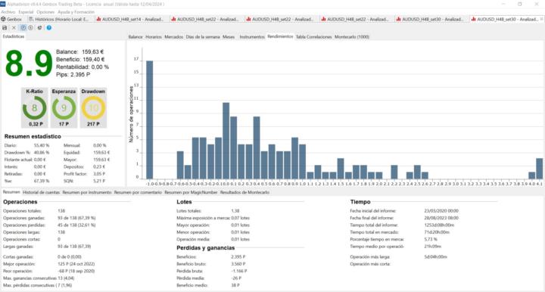This screenshot has width=545, height=292.
Task: Select the Montecarlo (1000) tab
Action: (x=352, y=37)
